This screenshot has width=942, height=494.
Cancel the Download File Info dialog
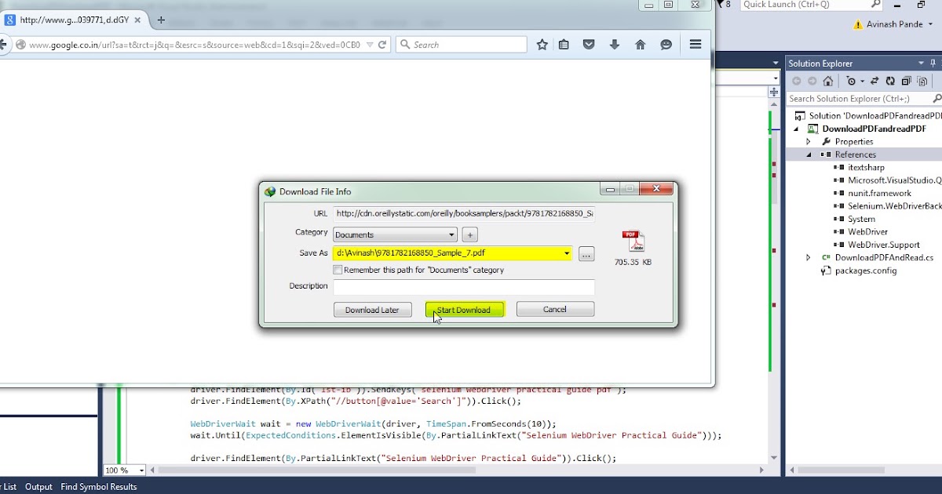tap(555, 310)
